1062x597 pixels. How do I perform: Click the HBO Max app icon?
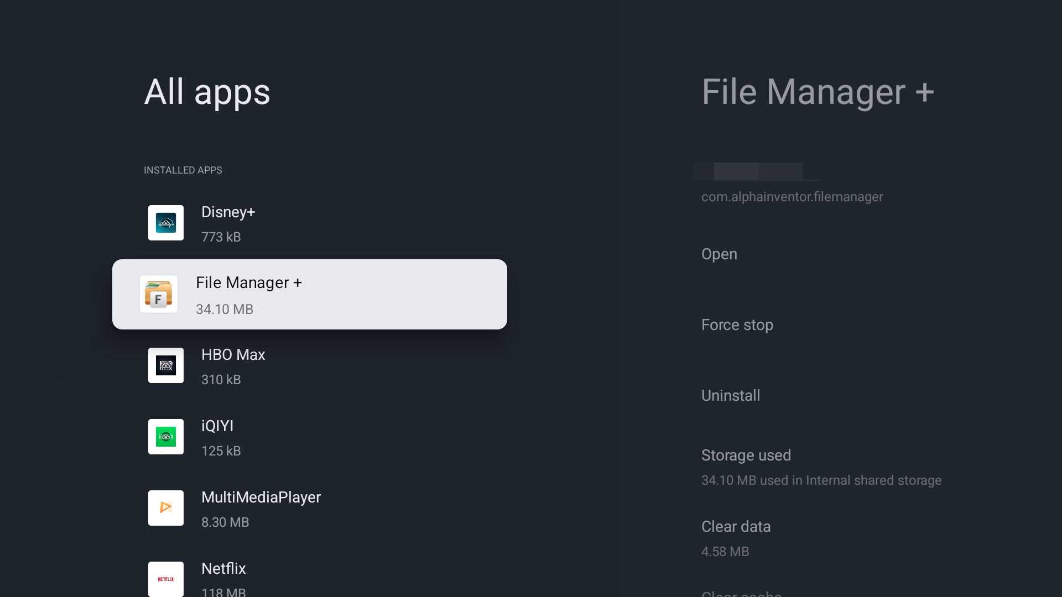166,365
